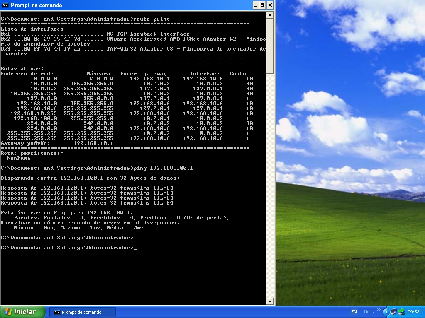Click the 09:58 clock

coord(413,312)
